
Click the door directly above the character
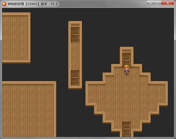(127, 60)
